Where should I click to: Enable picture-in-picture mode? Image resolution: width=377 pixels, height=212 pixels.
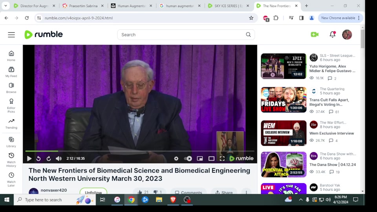click(200, 159)
